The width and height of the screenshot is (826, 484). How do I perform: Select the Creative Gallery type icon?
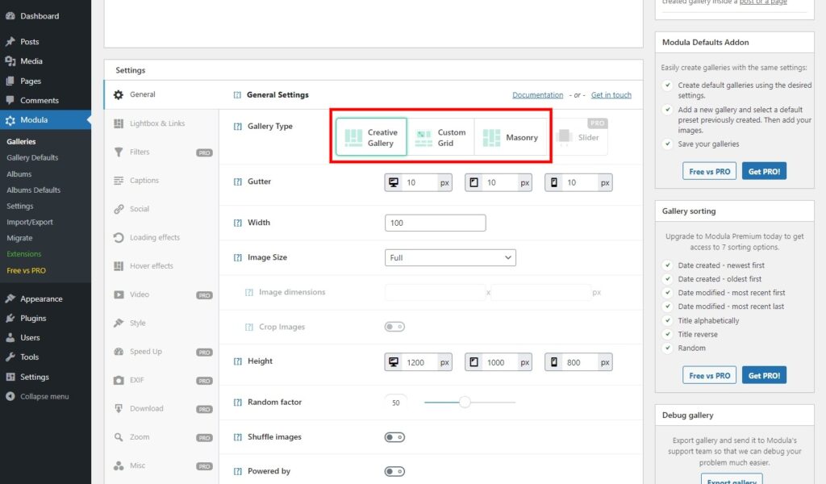[x=353, y=137]
